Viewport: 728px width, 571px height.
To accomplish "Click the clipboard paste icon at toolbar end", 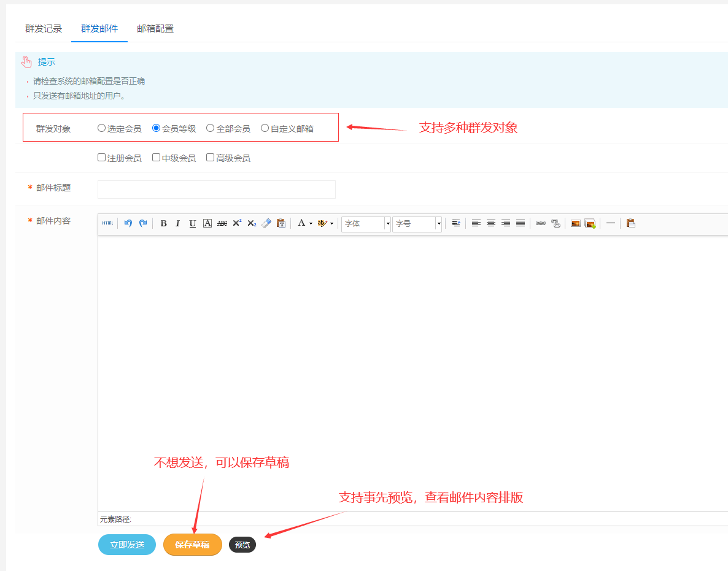I will [x=630, y=224].
